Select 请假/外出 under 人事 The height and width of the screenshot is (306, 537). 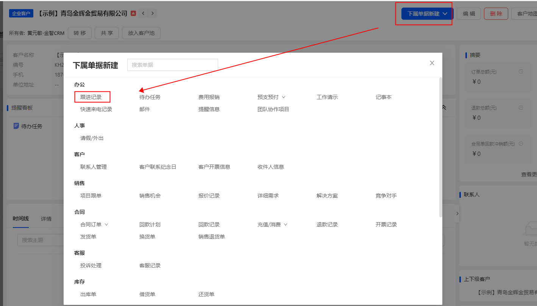92,138
